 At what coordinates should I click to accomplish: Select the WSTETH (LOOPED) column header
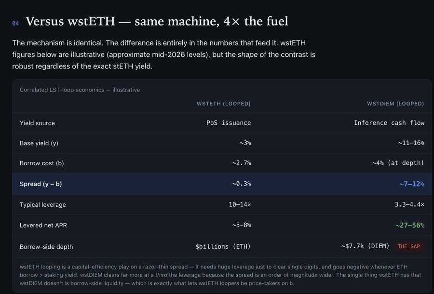pyautogui.click(x=224, y=104)
